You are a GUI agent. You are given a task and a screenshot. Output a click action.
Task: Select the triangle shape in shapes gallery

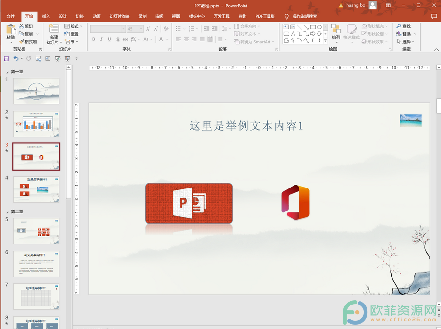pos(293,34)
